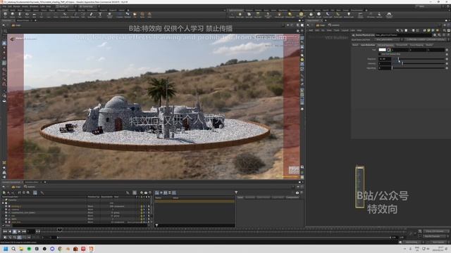Add an Area Light from shelf
The image size is (451, 253).
point(258,15)
